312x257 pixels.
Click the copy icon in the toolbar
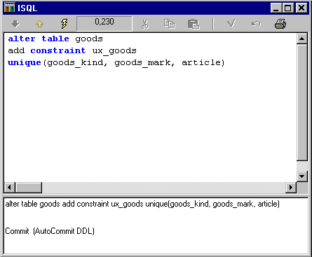170,24
